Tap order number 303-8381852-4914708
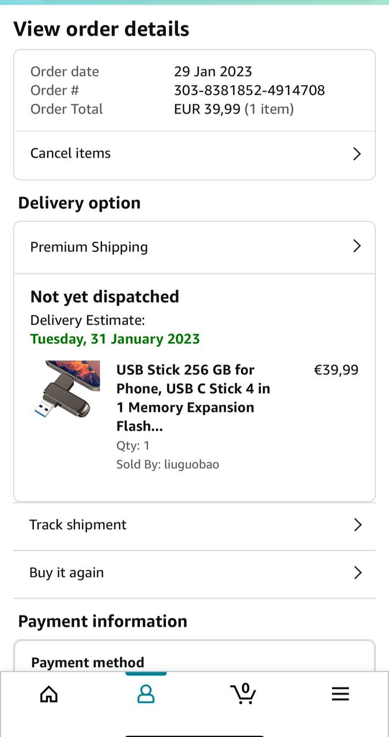Image resolution: width=389 pixels, height=737 pixels. coord(250,90)
